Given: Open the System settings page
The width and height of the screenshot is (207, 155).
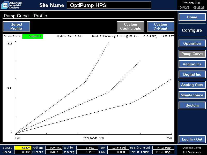Looking at the screenshot, I should (192, 105).
